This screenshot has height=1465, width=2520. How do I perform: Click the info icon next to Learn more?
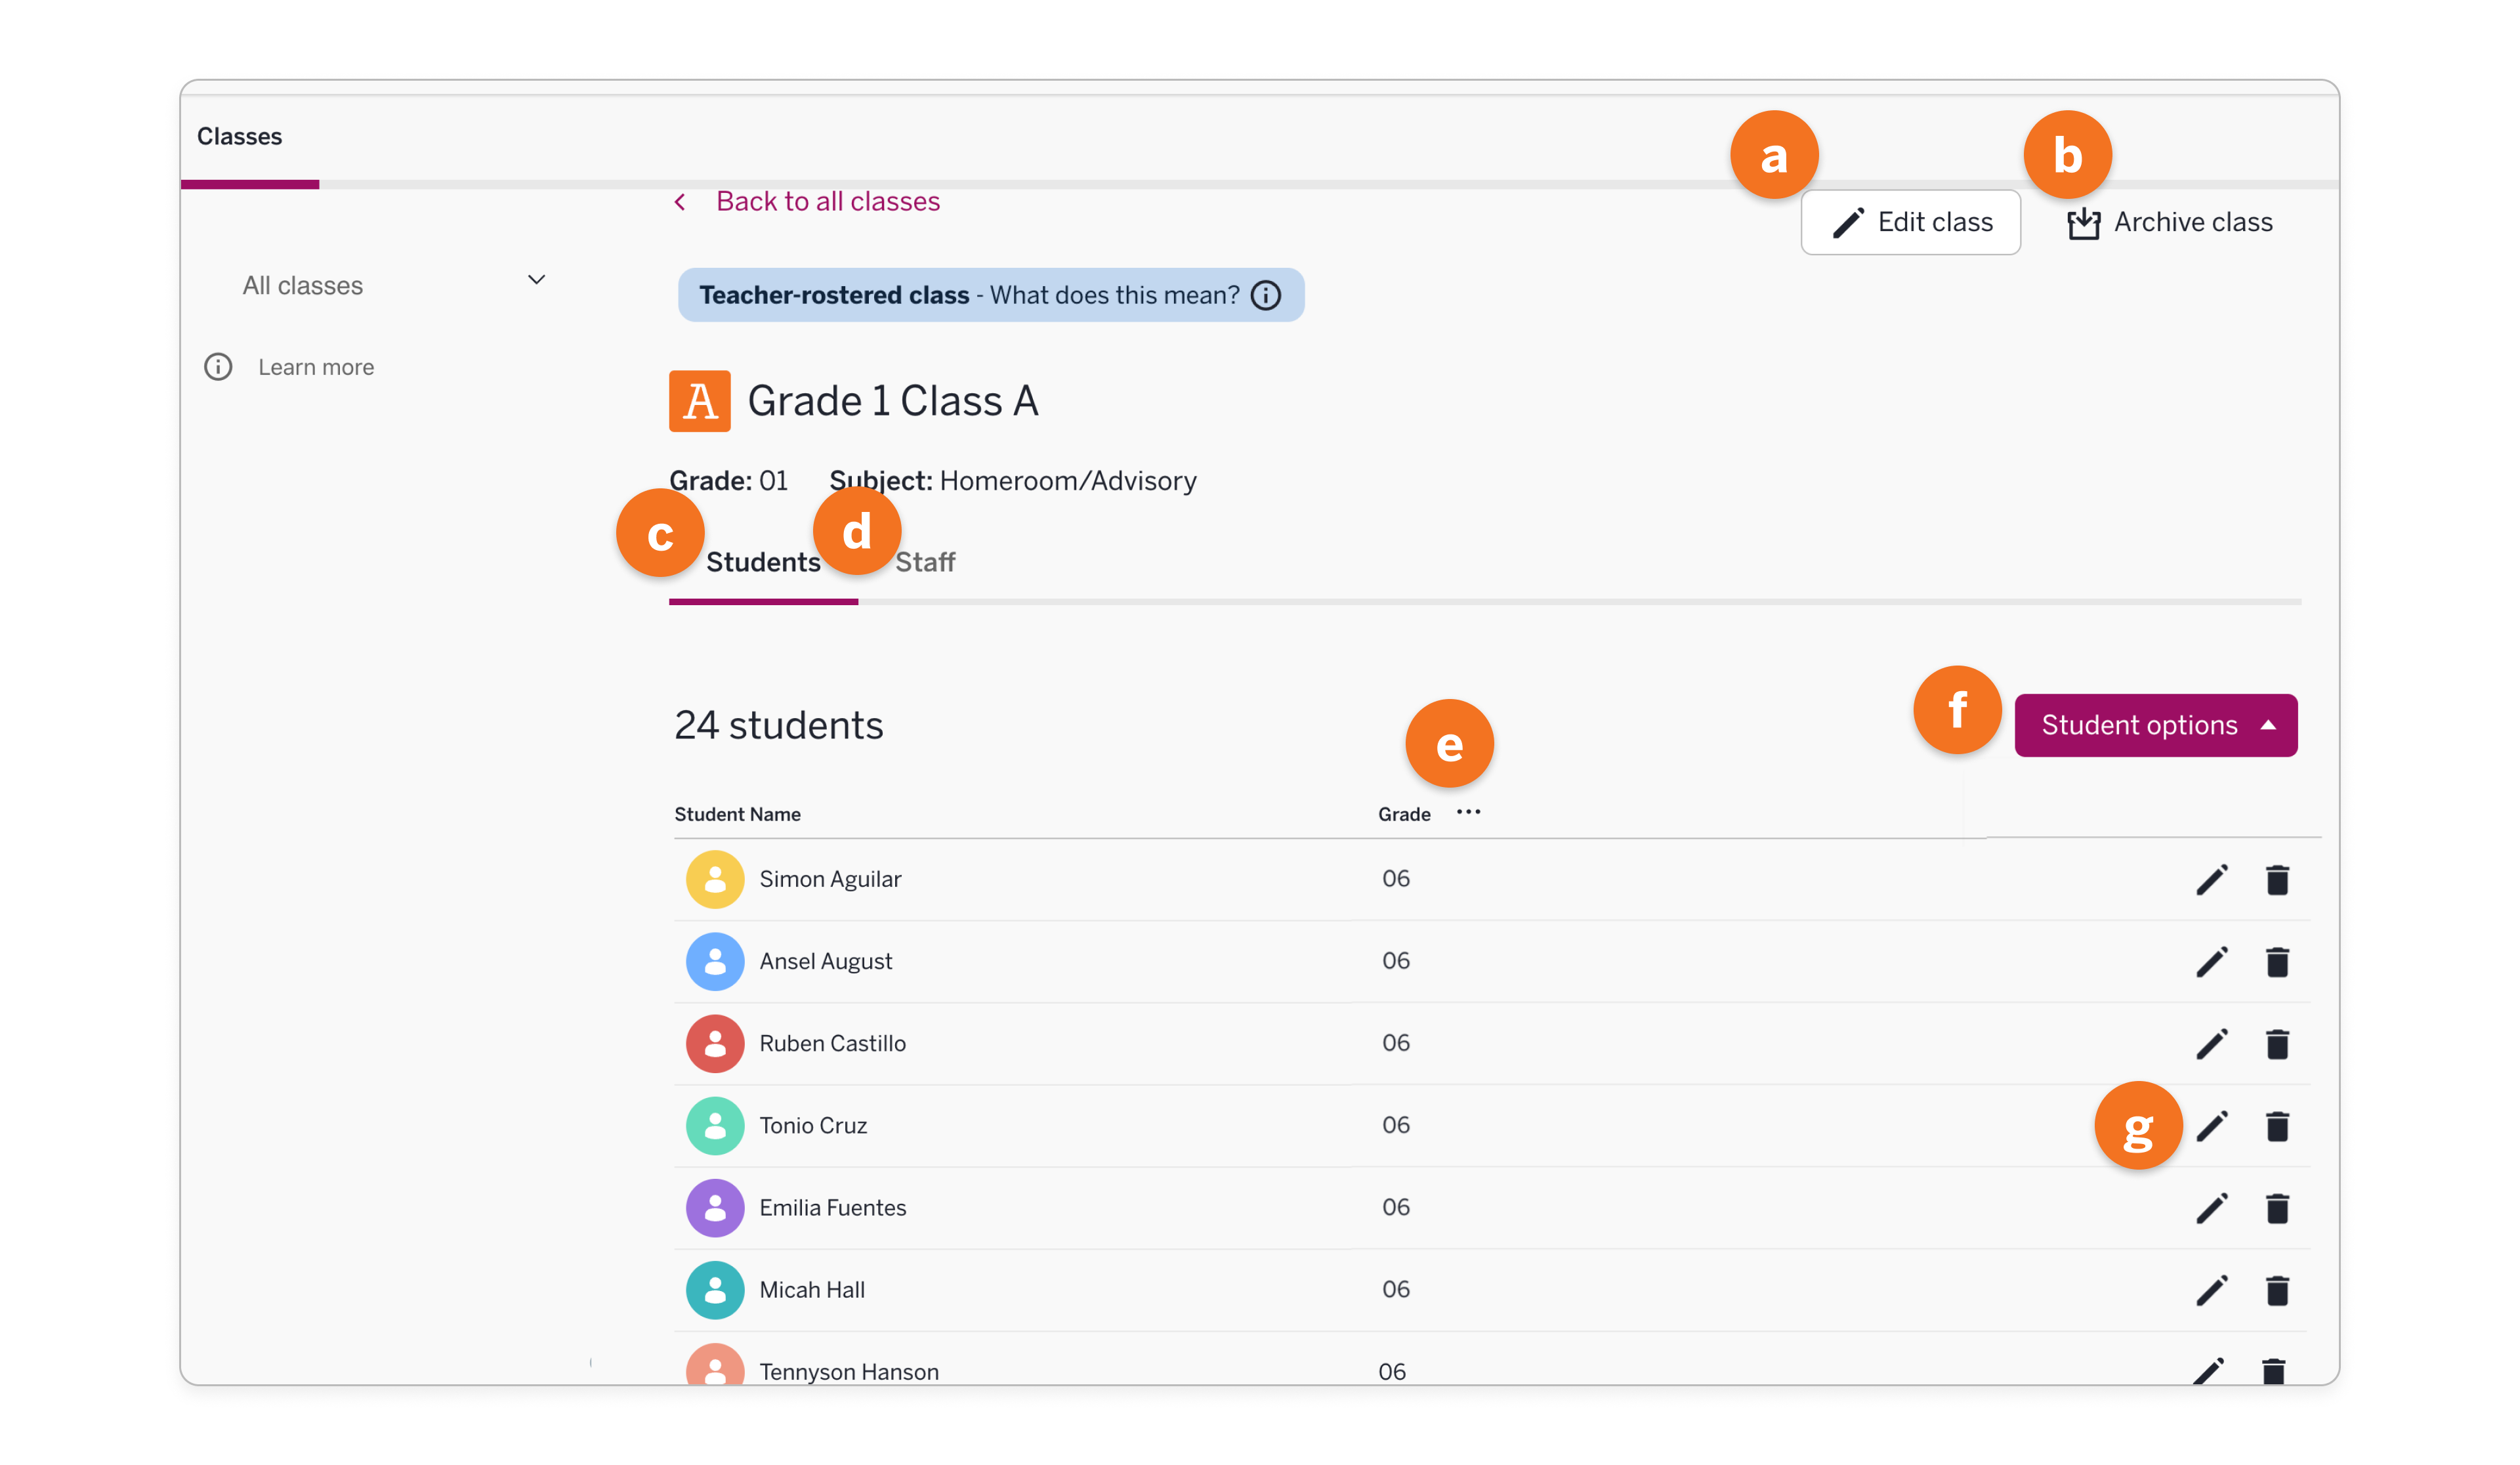click(218, 367)
